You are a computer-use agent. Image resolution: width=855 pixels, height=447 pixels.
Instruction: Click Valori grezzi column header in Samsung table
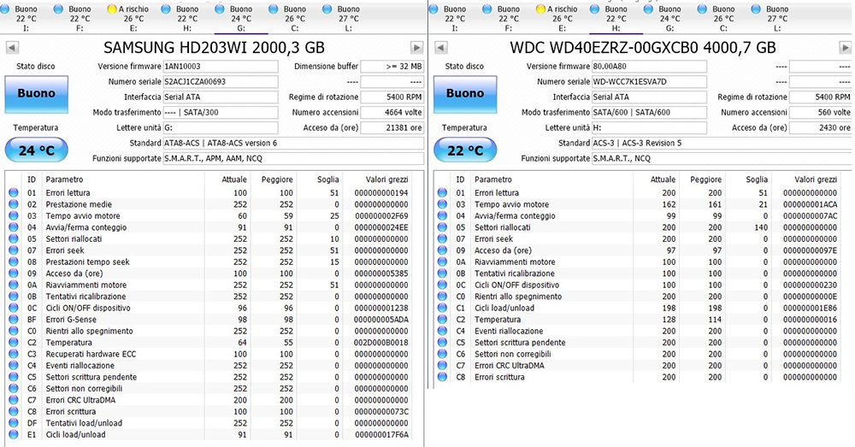(387, 179)
